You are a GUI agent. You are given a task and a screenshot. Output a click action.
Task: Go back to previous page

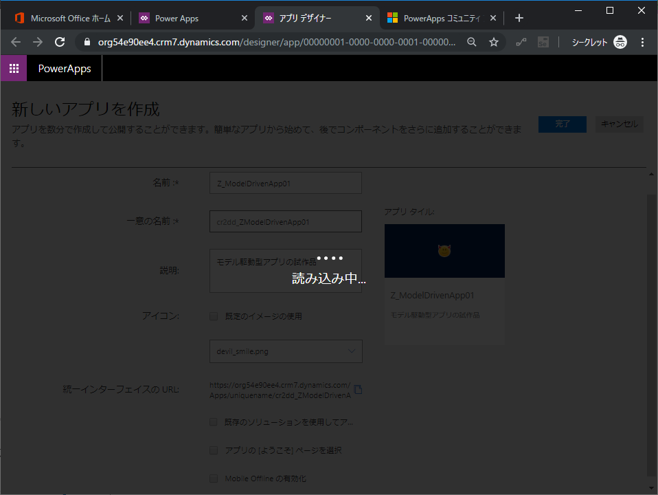pos(16,42)
